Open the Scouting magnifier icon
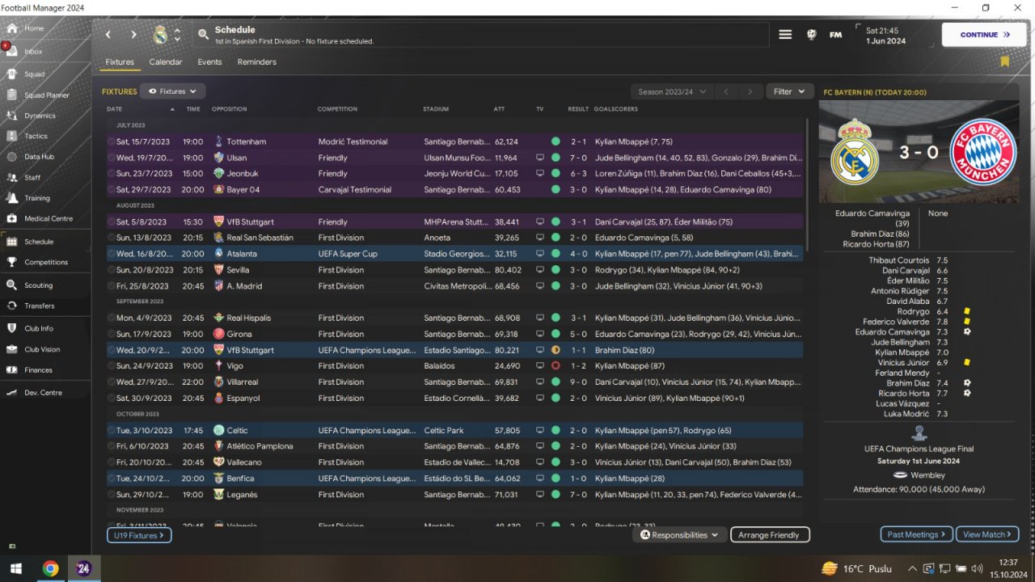1035x582 pixels. tap(11, 285)
